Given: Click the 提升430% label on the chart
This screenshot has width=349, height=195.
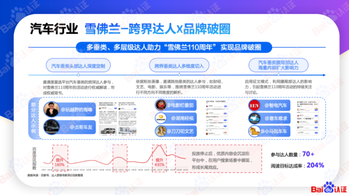Looking at the screenshot, I should [x=159, y=162].
